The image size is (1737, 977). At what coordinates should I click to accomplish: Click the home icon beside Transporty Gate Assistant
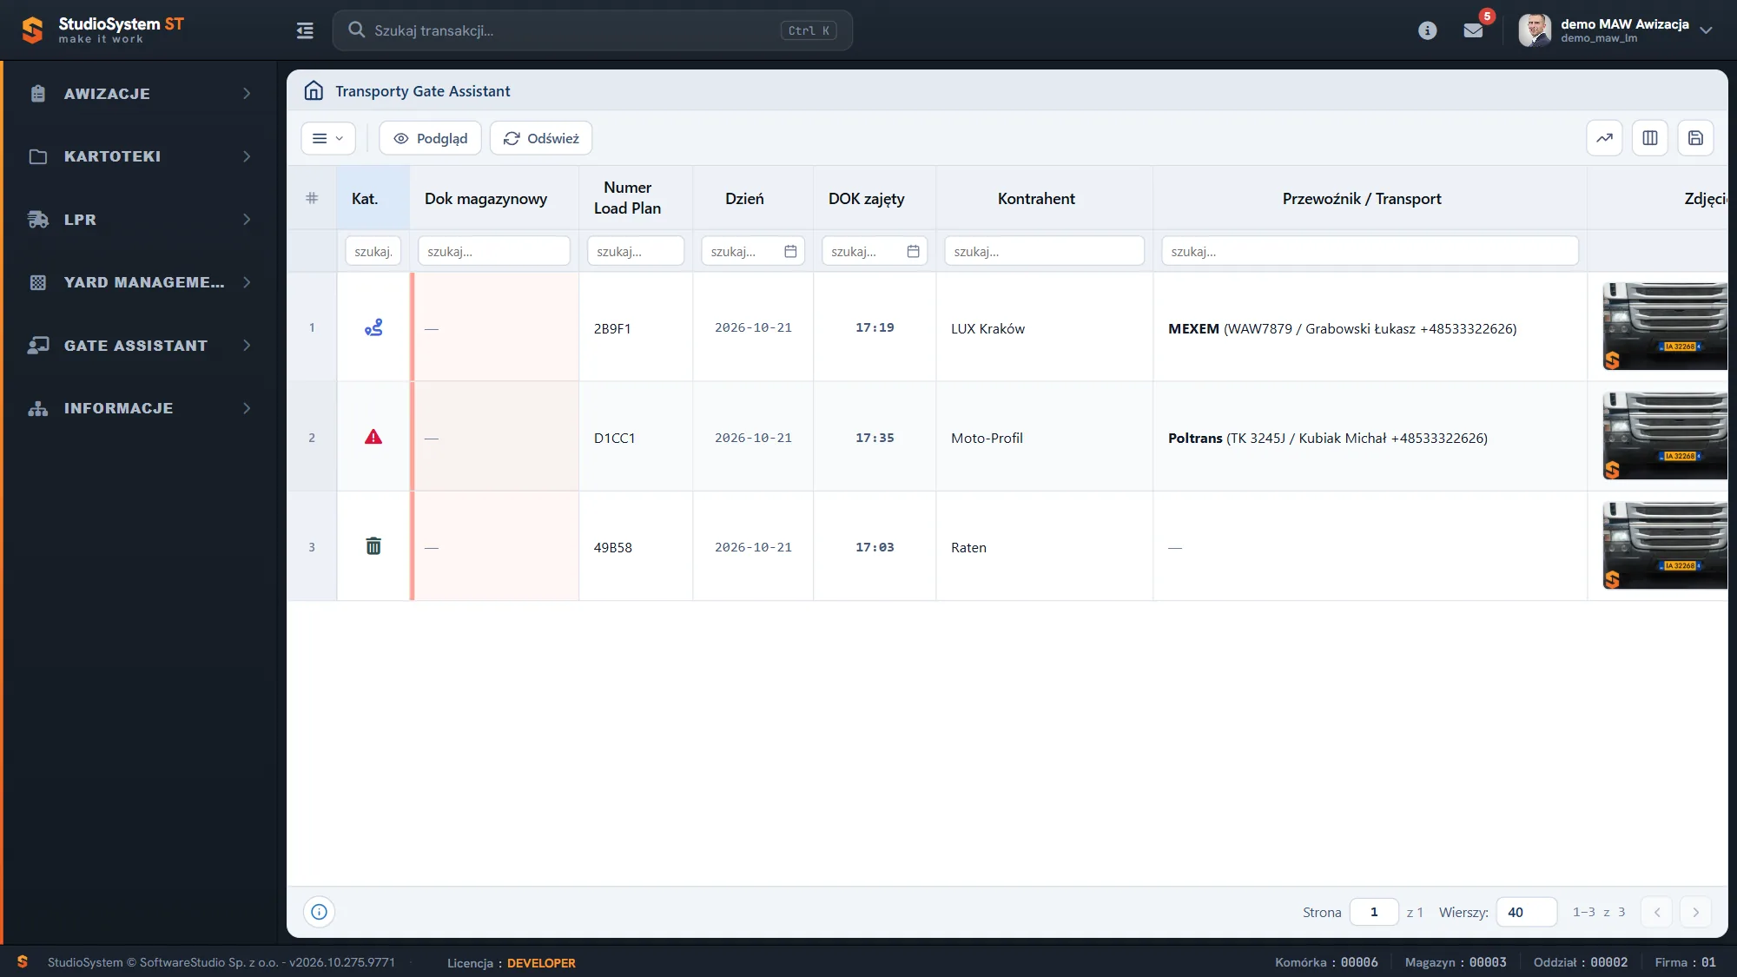tap(314, 90)
